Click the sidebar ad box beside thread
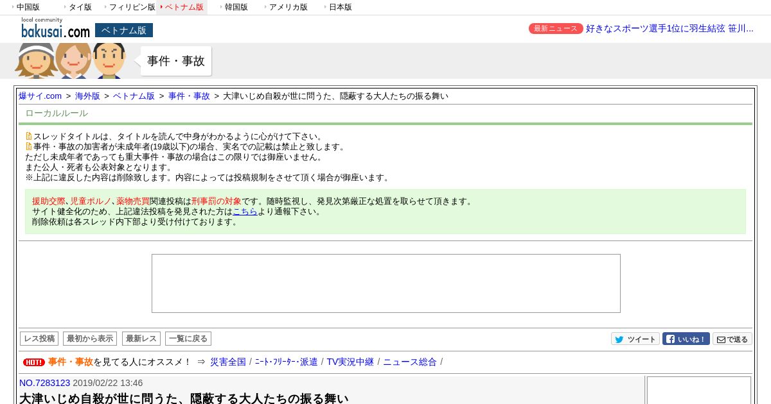The width and height of the screenshot is (771, 404). (x=698, y=390)
